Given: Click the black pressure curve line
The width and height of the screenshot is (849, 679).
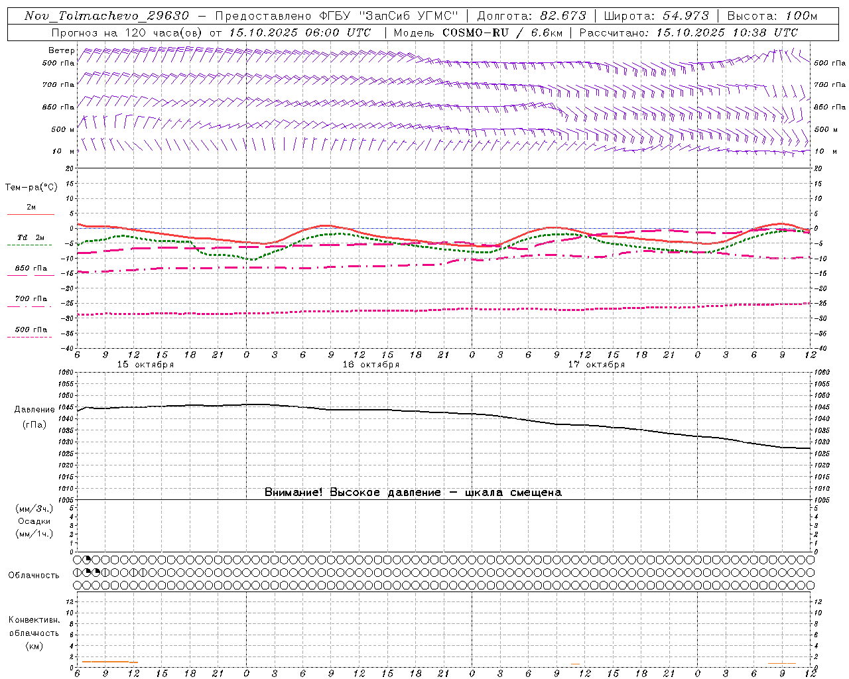Looking at the screenshot, I should 443,412.
